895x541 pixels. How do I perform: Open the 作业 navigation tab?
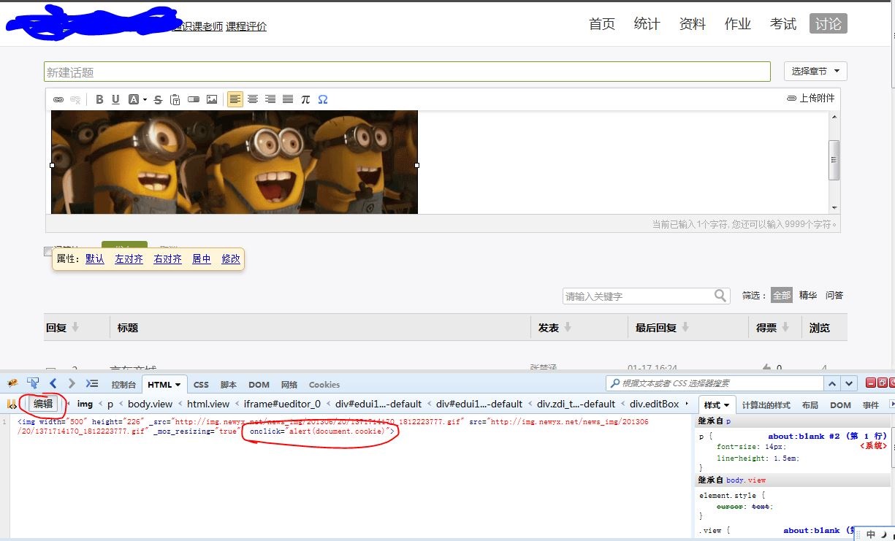tap(738, 24)
